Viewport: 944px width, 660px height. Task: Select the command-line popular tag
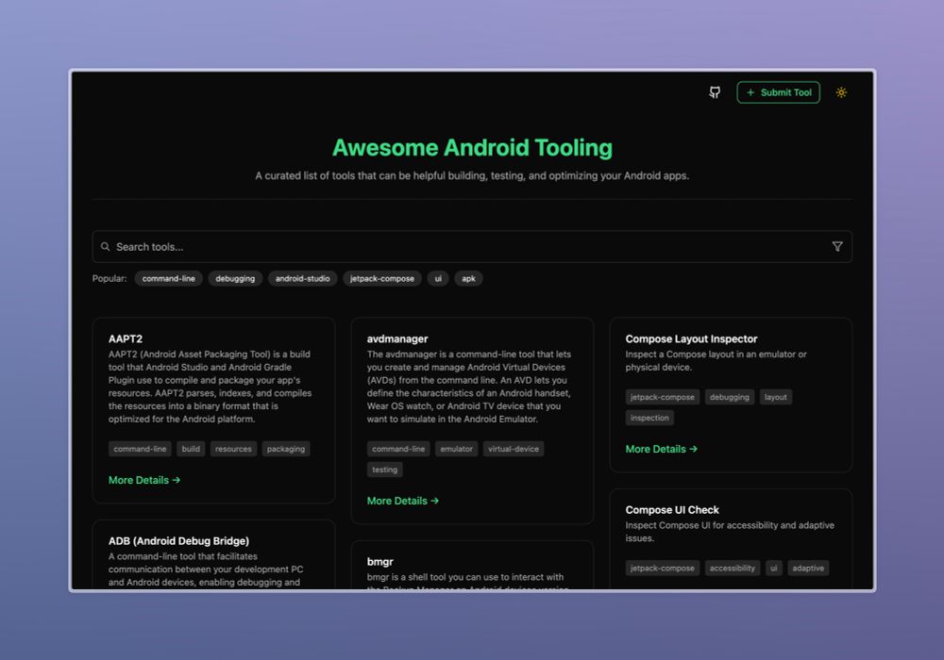click(169, 278)
